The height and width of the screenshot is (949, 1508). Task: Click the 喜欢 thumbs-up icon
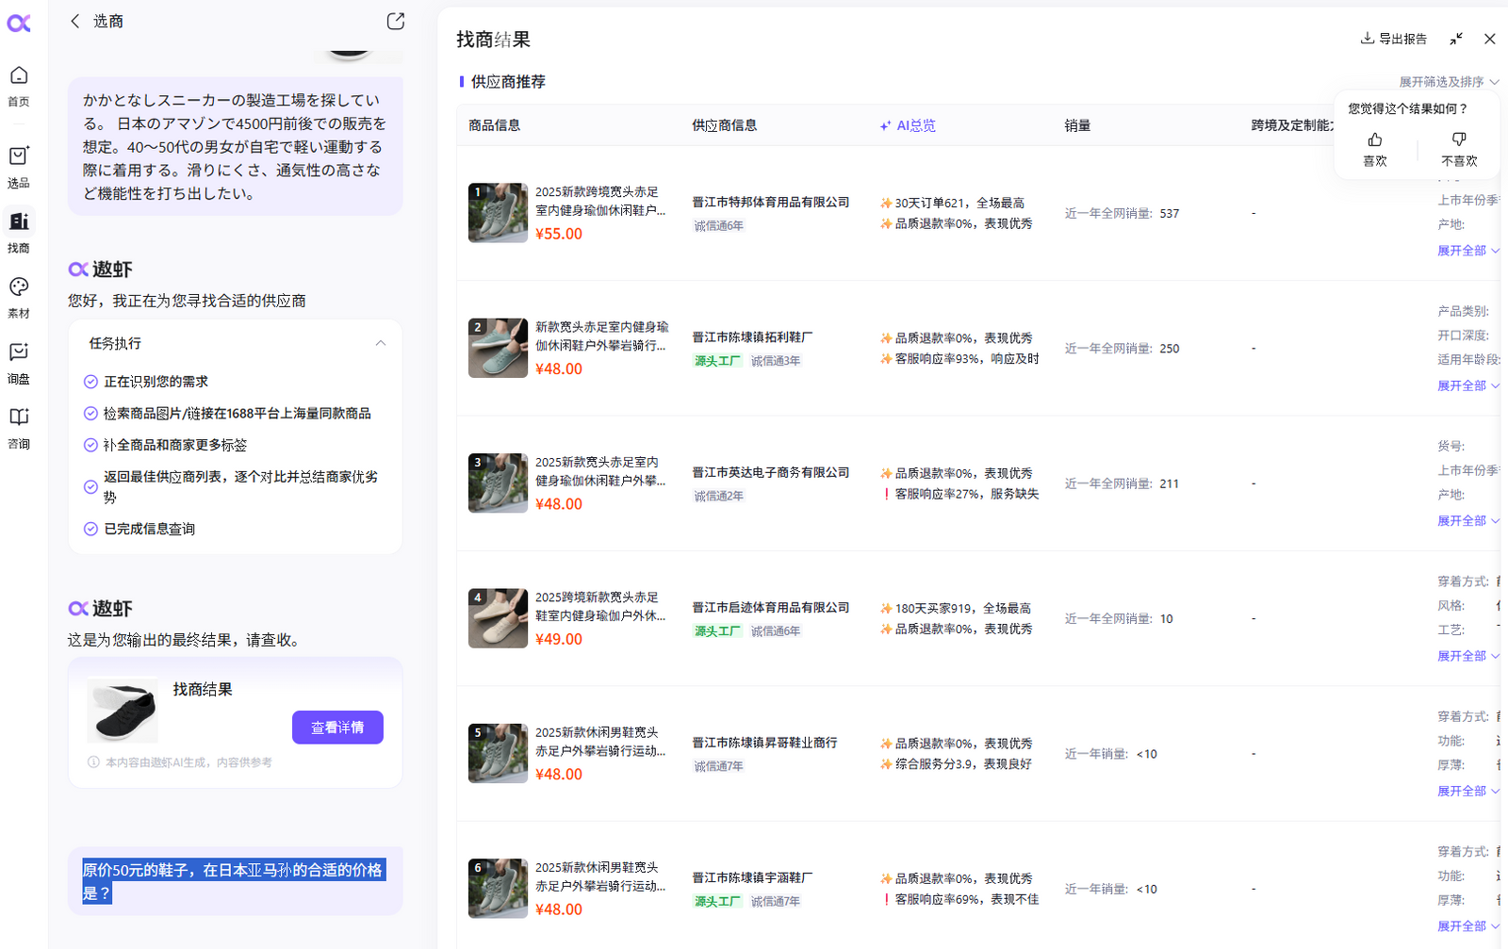tap(1375, 140)
